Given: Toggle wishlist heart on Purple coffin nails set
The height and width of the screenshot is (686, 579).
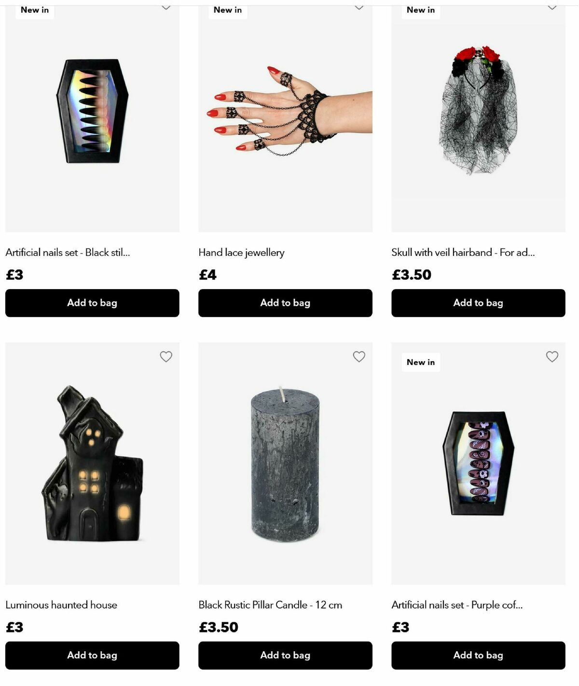Looking at the screenshot, I should coord(552,356).
